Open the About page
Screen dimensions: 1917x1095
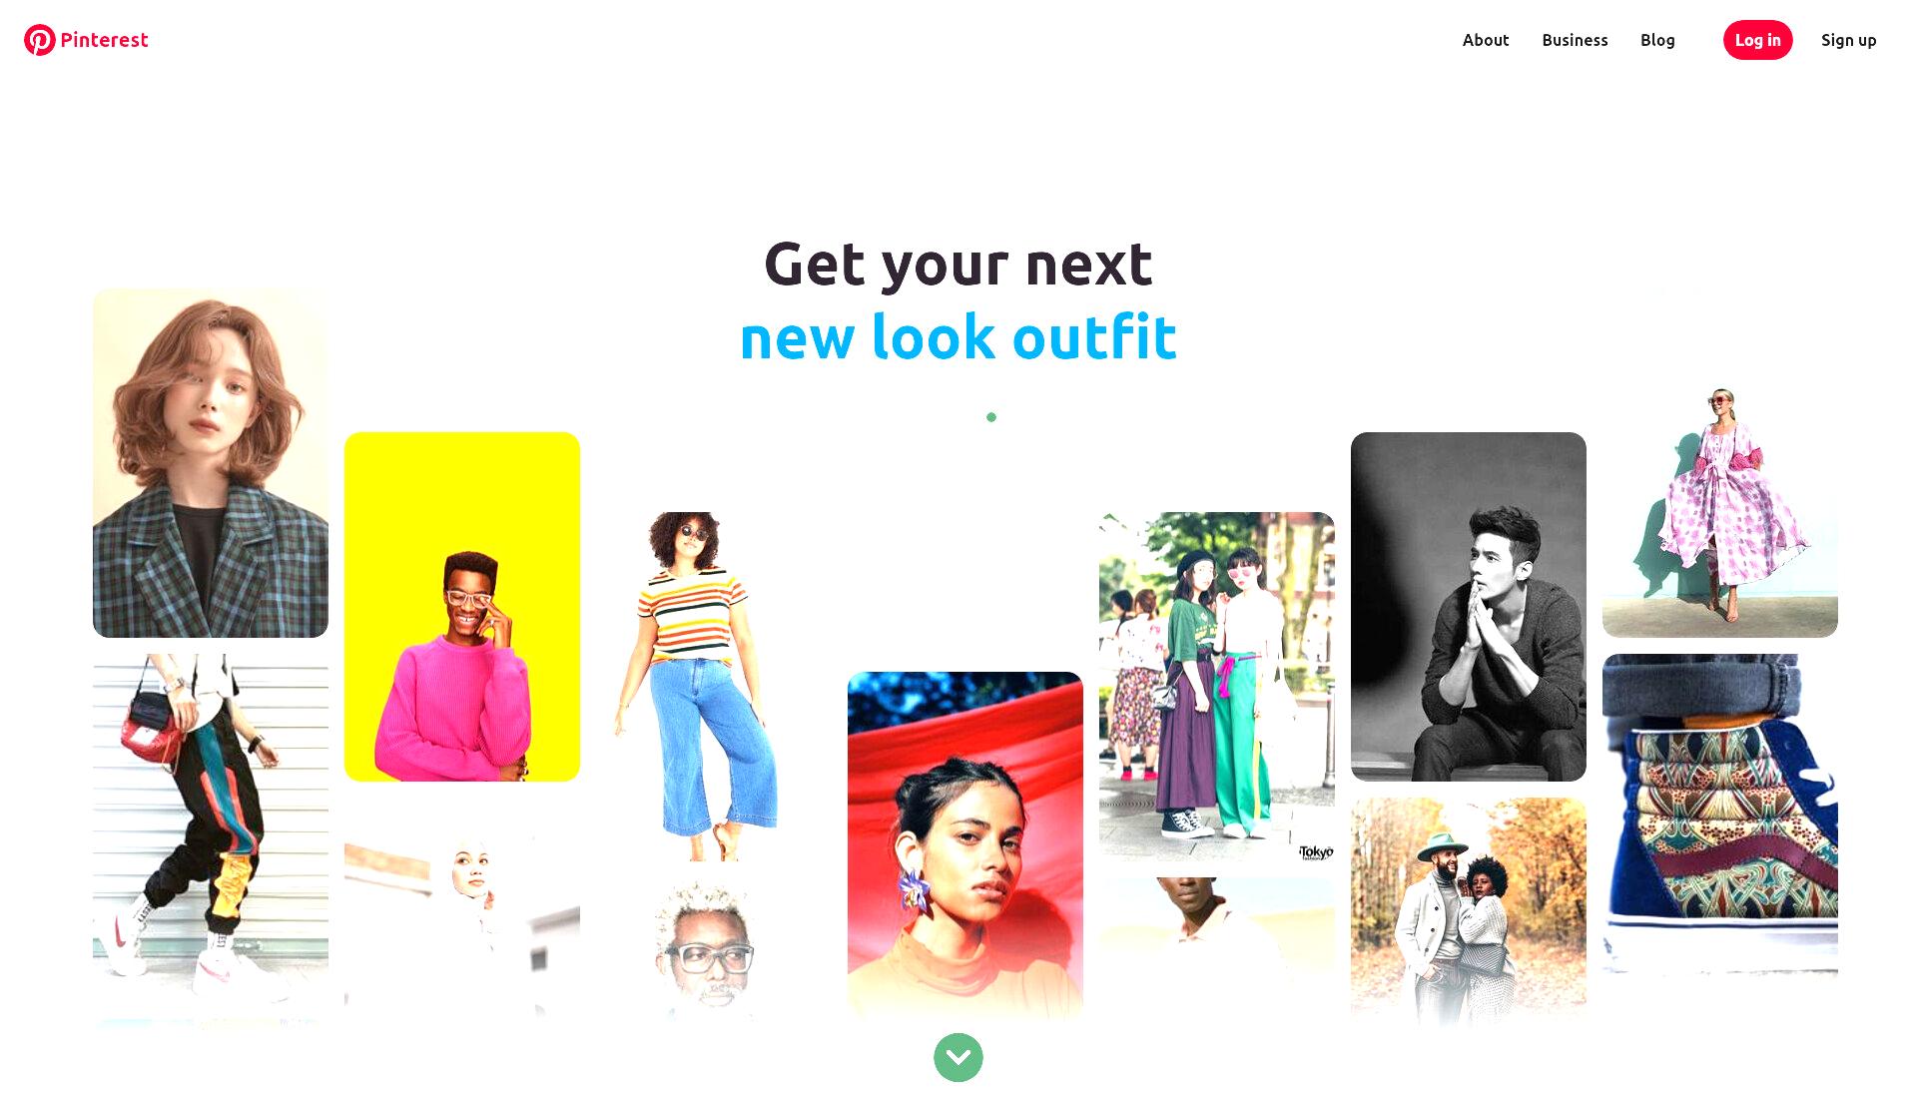coord(1486,40)
